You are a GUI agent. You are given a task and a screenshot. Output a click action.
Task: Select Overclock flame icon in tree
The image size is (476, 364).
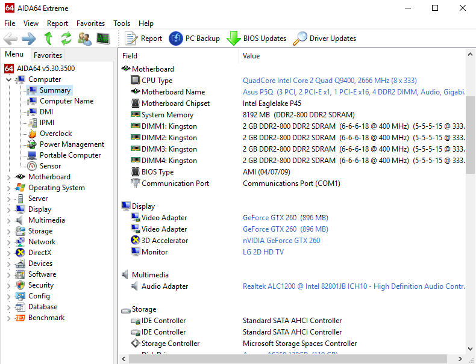pyautogui.click(x=32, y=134)
